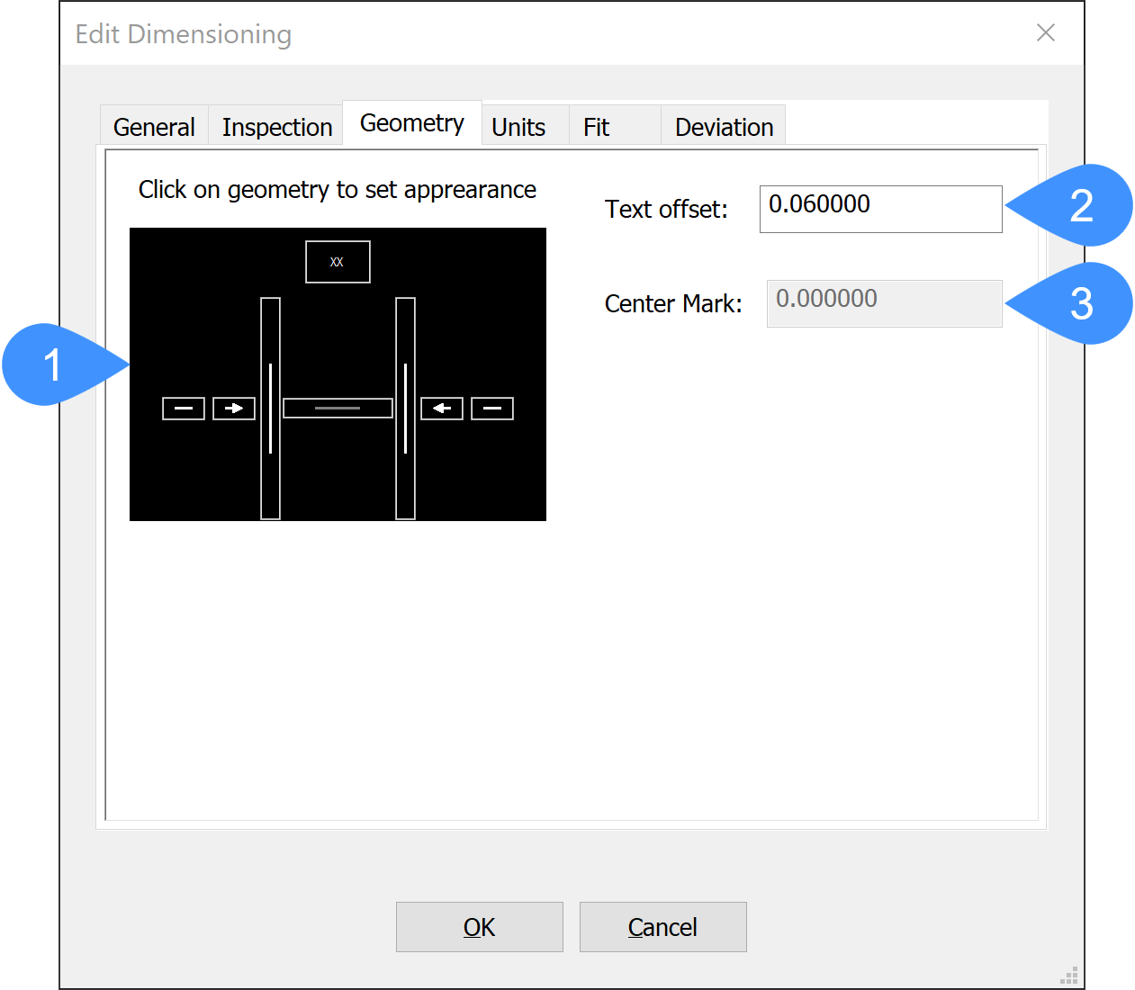
Task: Click the far-left outer dimension line box
Action: (x=184, y=409)
